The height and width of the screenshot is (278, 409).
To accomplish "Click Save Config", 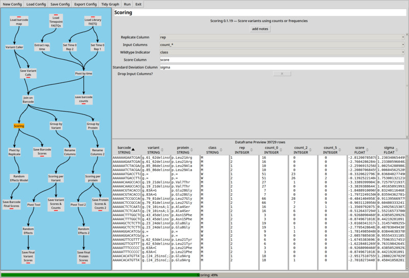I will 60,4.
